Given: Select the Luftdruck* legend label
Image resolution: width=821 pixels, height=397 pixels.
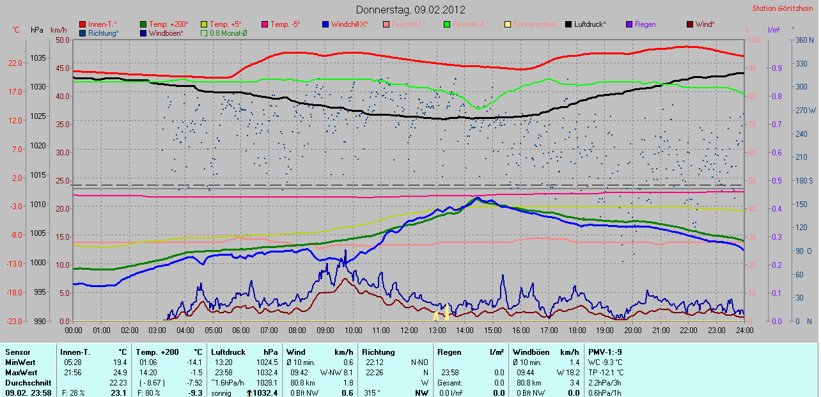Looking at the screenshot, I should (x=590, y=24).
